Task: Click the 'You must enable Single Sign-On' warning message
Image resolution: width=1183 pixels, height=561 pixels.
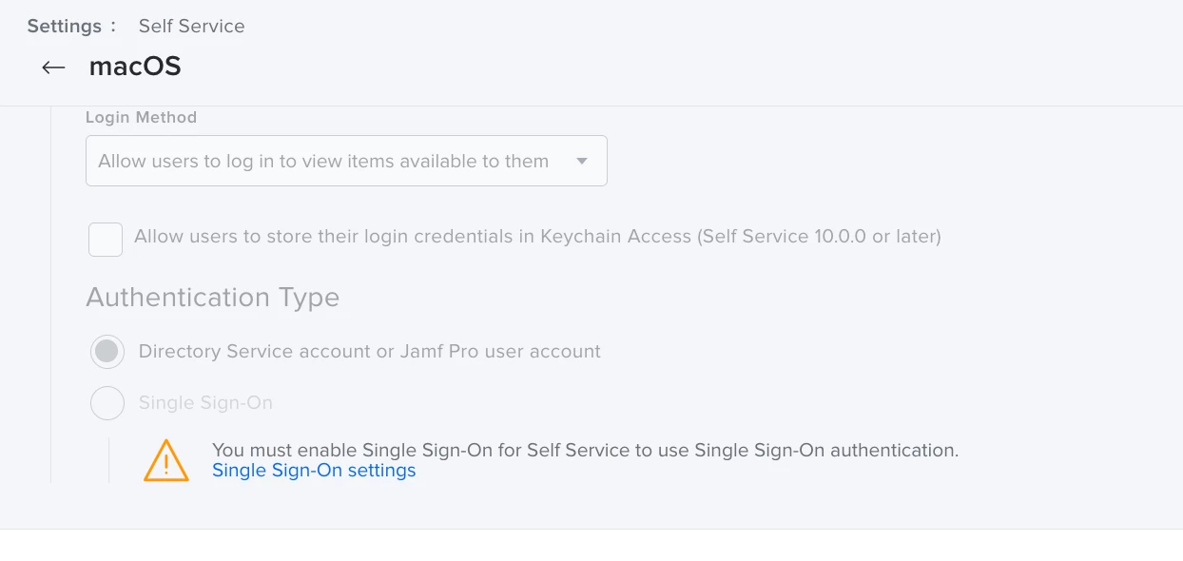Action: (x=585, y=450)
